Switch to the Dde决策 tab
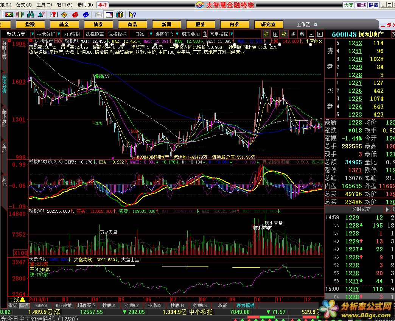The height and width of the screenshot is (321, 395). (64, 305)
